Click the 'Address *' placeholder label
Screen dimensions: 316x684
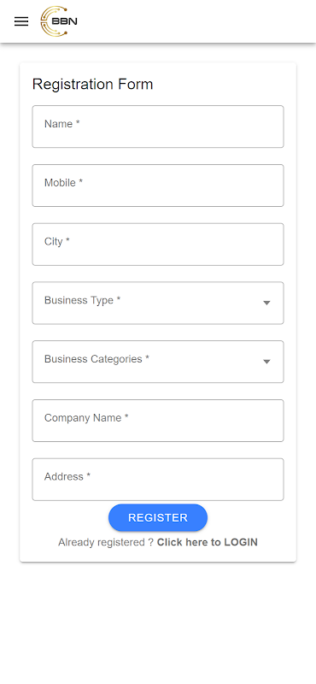[x=67, y=477]
